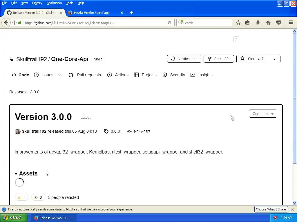Image resolution: width=297 pixels, height=222 pixels.
Task: Click the party popper reaction with 2
Action: tap(38, 197)
